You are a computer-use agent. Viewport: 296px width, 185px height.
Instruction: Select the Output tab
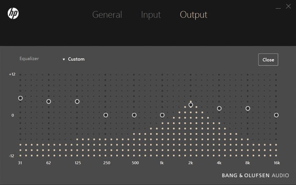click(193, 15)
